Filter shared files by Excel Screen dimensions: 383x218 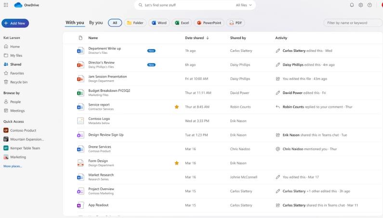click(x=182, y=23)
